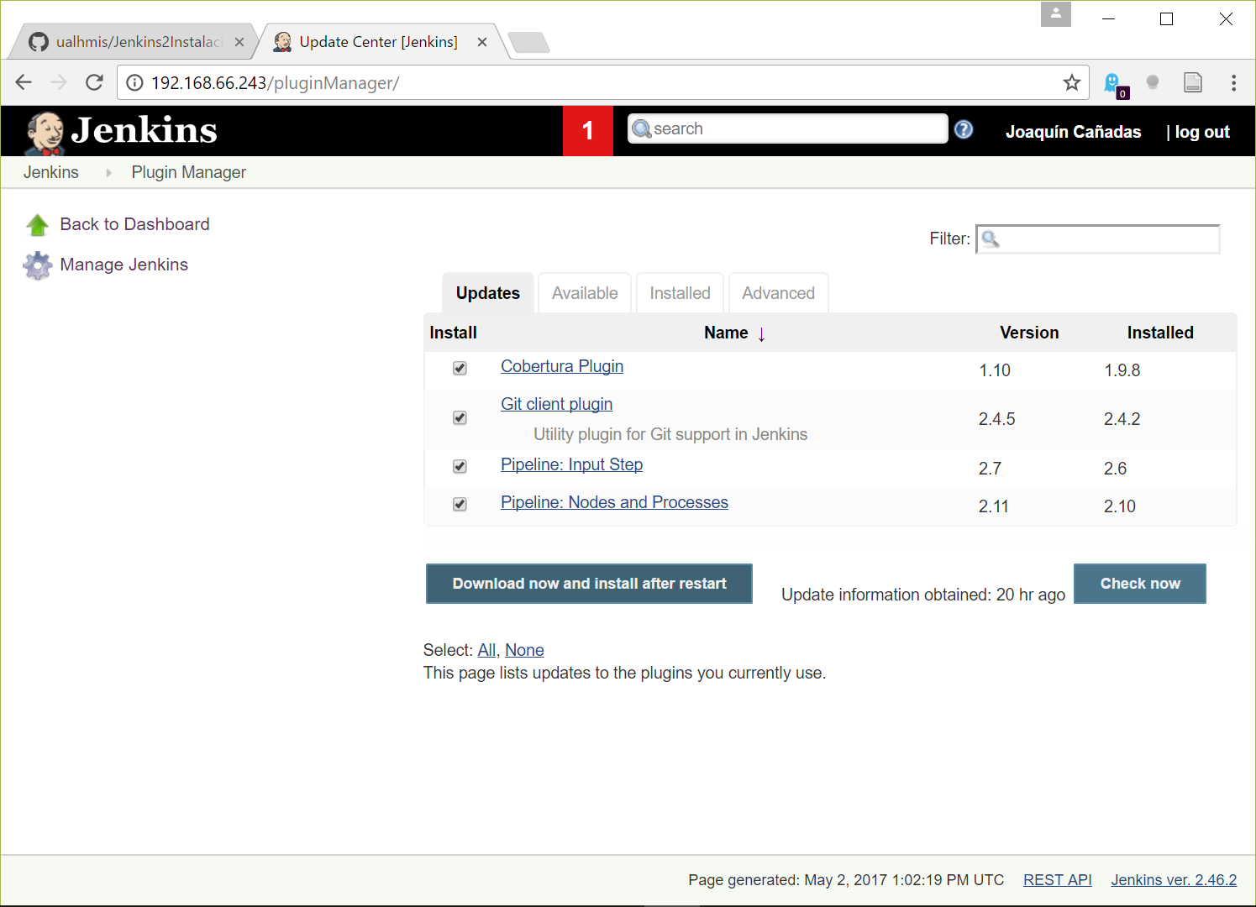The height and width of the screenshot is (907, 1256).
Task: Click the browser address bar URL
Action: coord(275,83)
